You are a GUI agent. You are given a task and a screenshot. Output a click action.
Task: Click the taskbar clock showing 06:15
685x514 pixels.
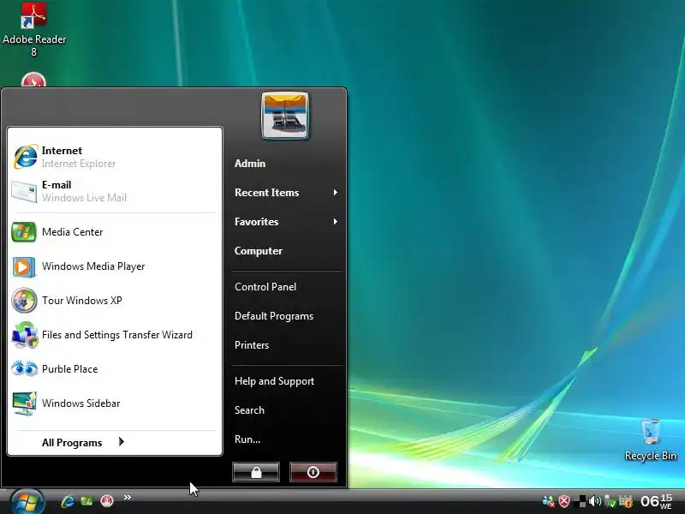tap(656, 501)
